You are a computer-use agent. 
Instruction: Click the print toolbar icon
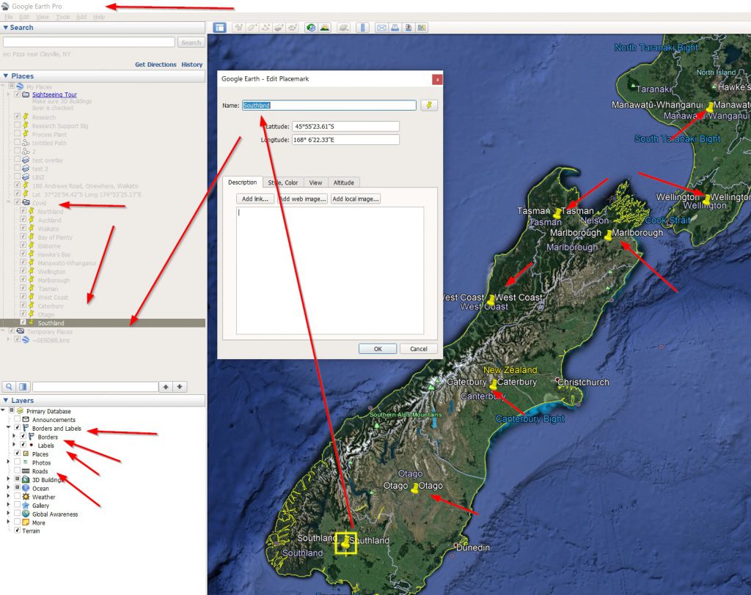tap(395, 27)
